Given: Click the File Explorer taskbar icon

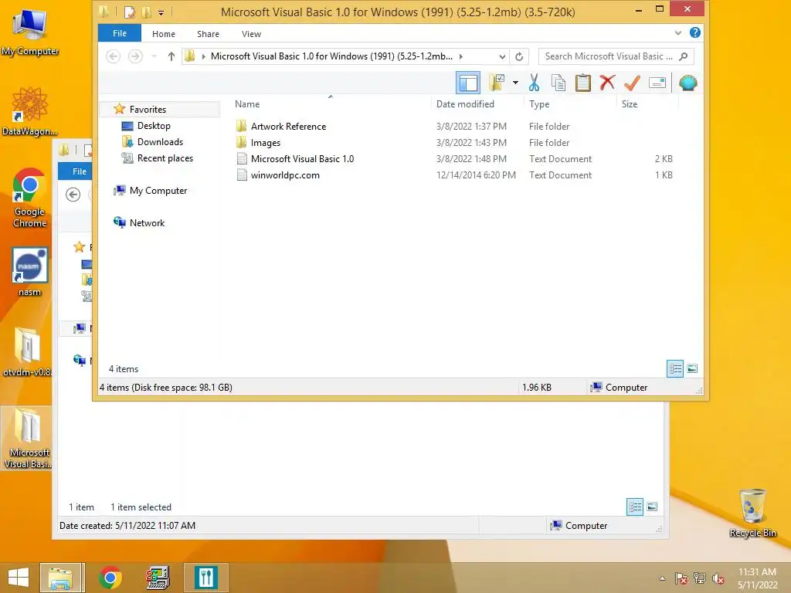Looking at the screenshot, I should coord(61,578).
